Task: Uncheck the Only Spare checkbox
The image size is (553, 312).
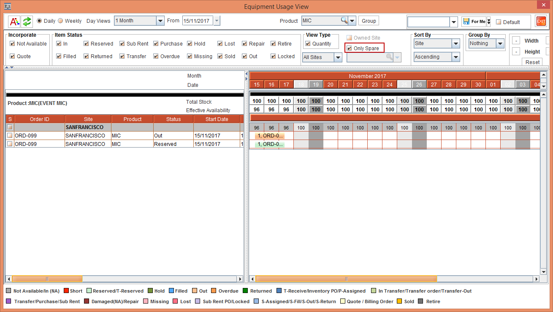Action: click(x=350, y=48)
